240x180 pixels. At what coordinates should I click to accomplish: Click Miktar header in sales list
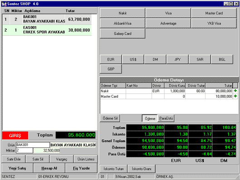coord(17,11)
